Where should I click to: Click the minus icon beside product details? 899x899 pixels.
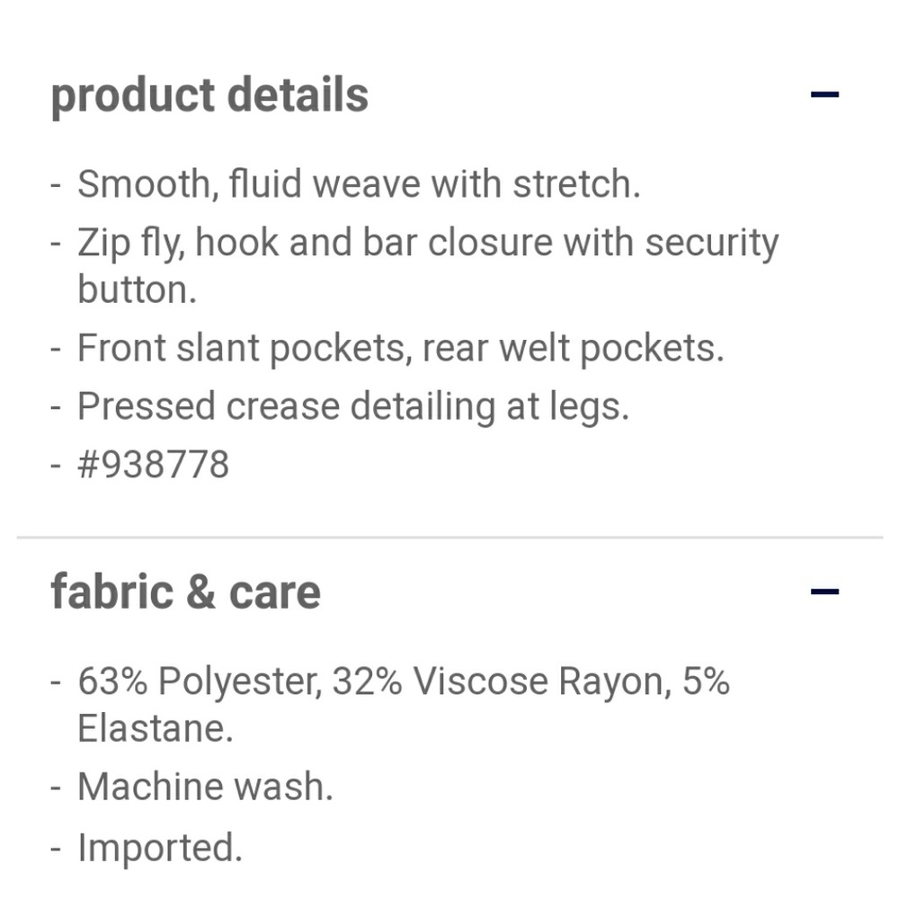pos(825,93)
